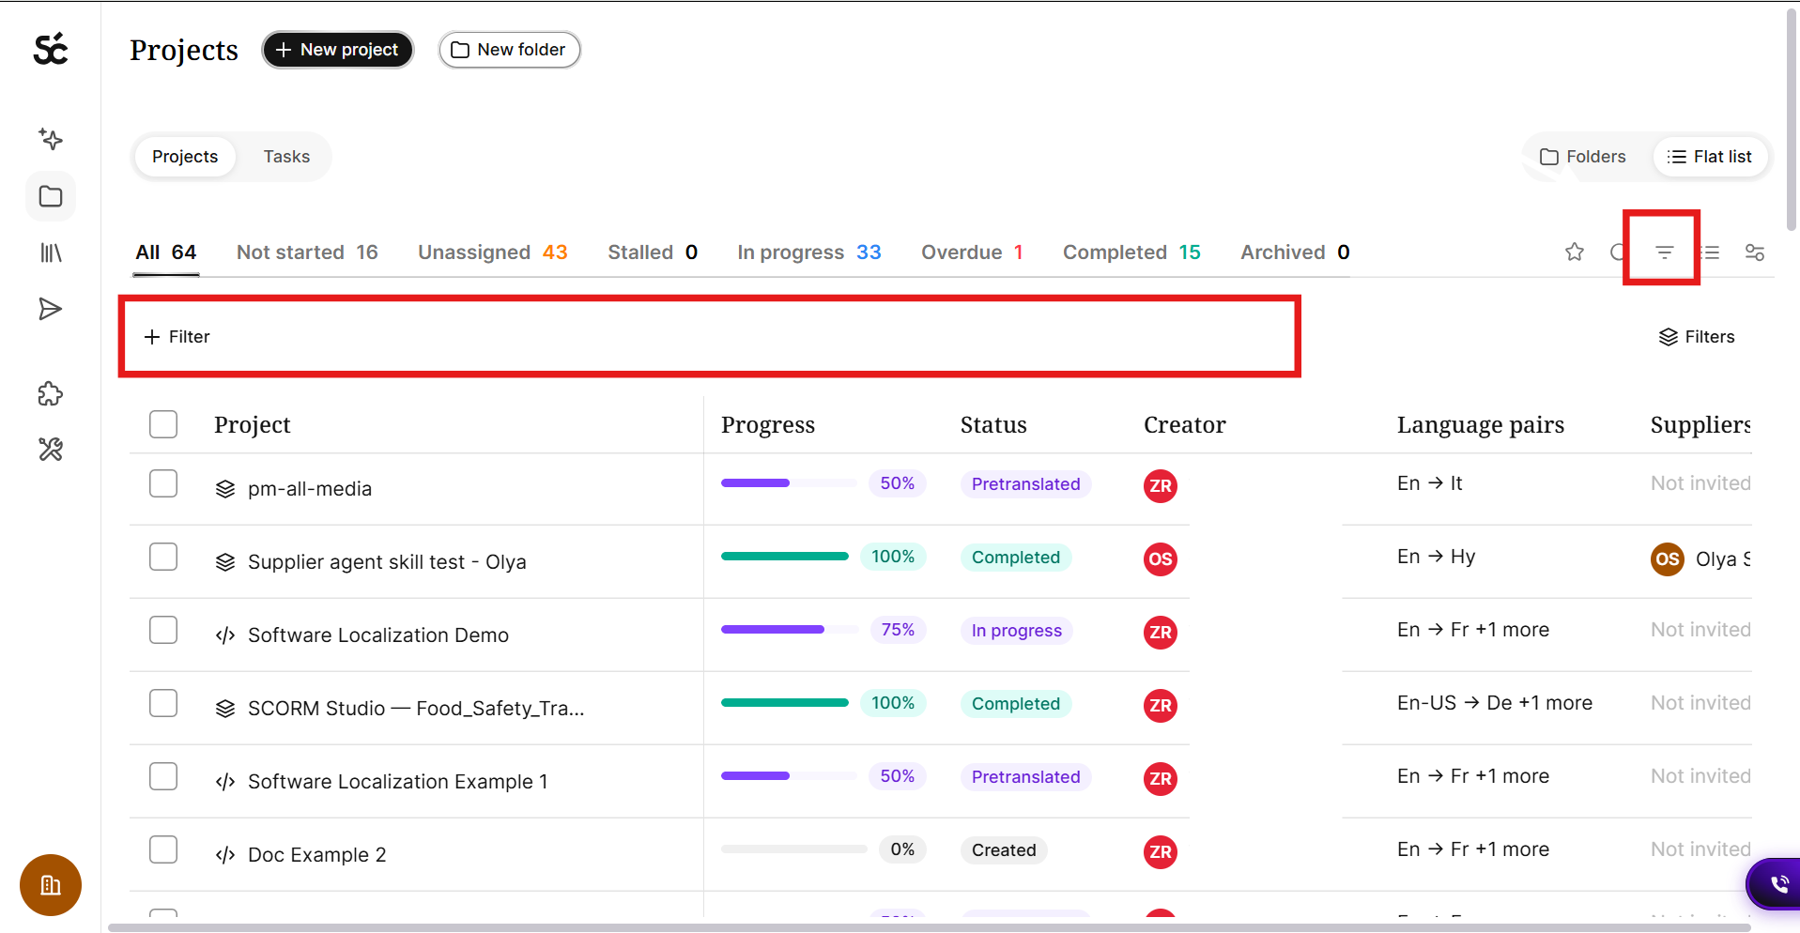
Task: Check the Doc Example 2 row checkbox
Action: point(163,849)
